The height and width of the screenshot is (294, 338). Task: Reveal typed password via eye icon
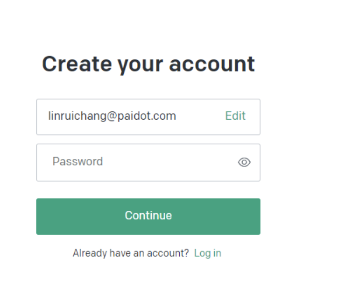(x=244, y=162)
